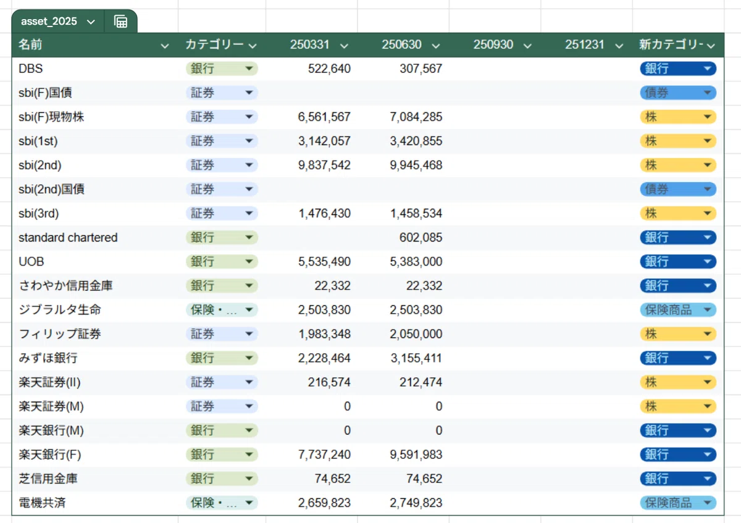Image resolution: width=741 pixels, height=523 pixels.
Task: Select the さわやか信用金庫 name cell
Action: pyautogui.click(x=95, y=286)
